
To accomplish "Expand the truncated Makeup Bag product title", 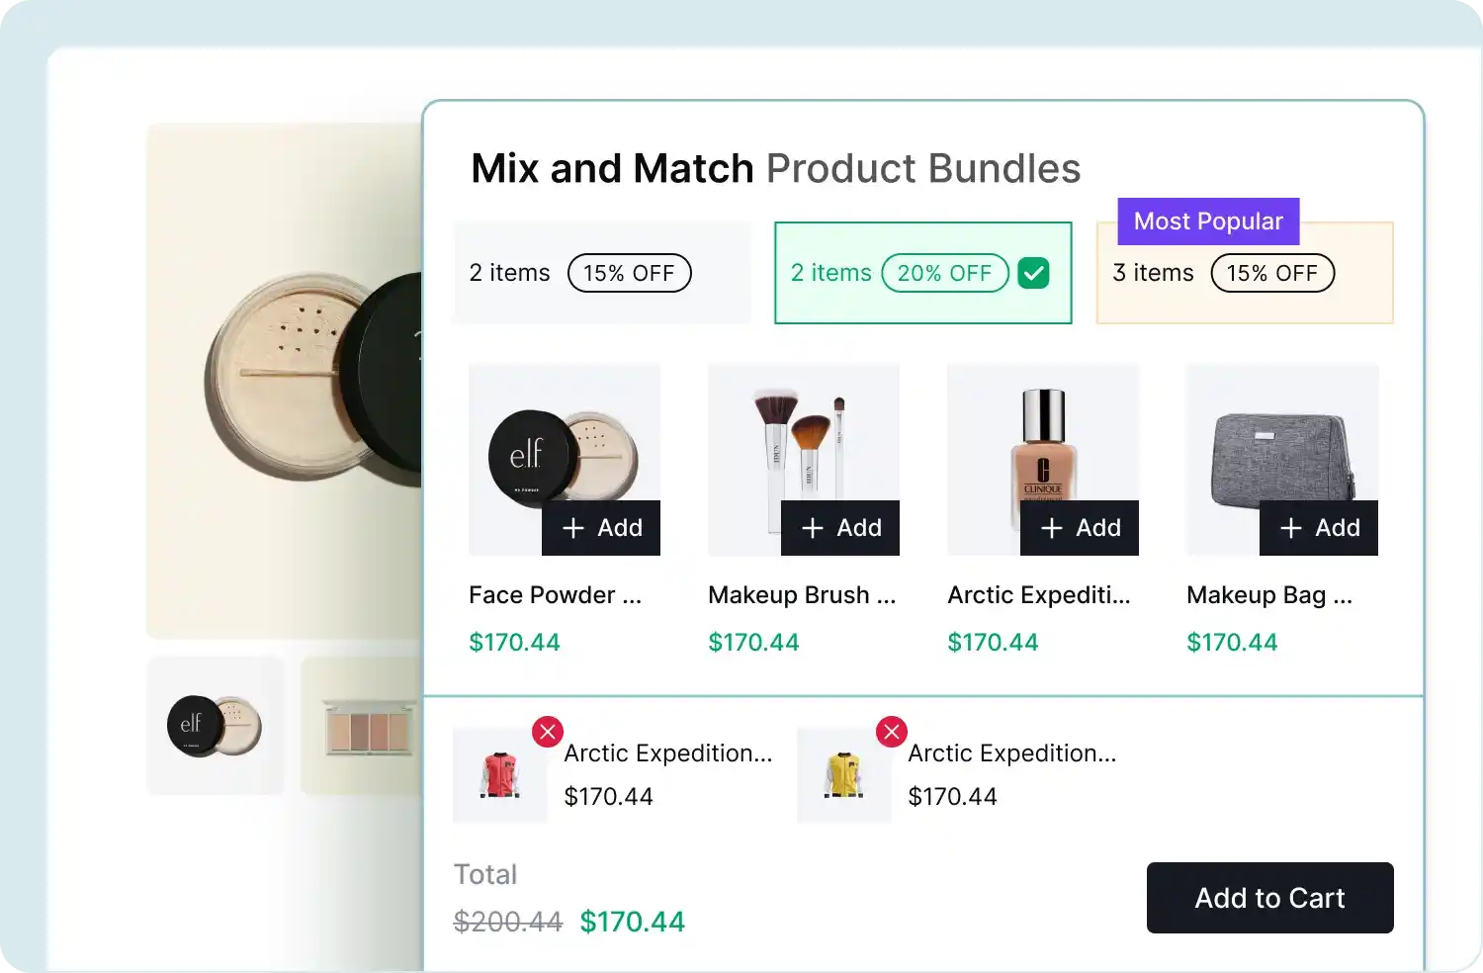I will [1268, 594].
